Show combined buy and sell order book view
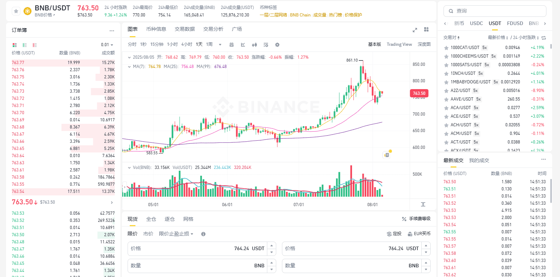The height and width of the screenshot is (277, 560). click(15, 45)
